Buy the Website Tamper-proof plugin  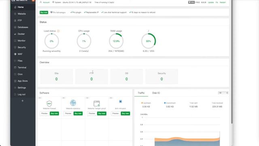click(x=102, y=114)
